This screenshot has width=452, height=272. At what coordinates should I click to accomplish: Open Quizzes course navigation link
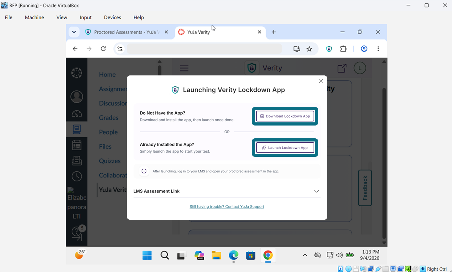pyautogui.click(x=110, y=161)
